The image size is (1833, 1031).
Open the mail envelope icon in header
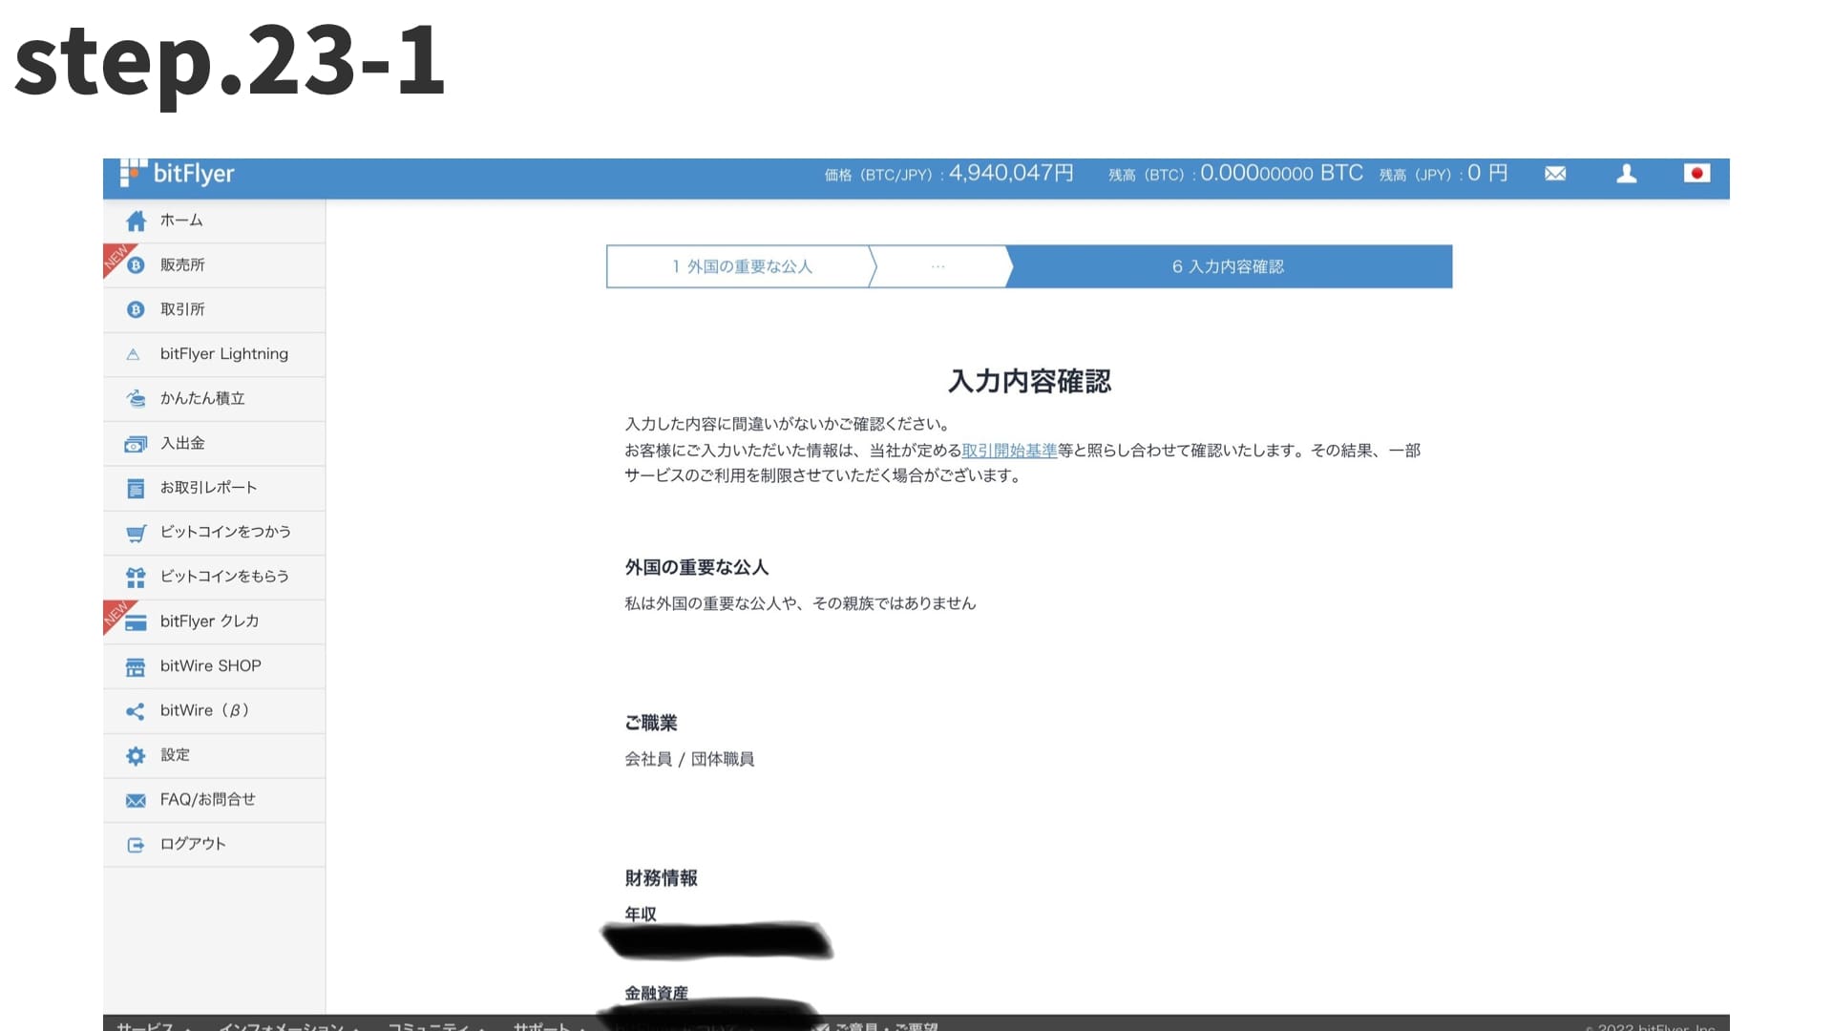[x=1555, y=174]
